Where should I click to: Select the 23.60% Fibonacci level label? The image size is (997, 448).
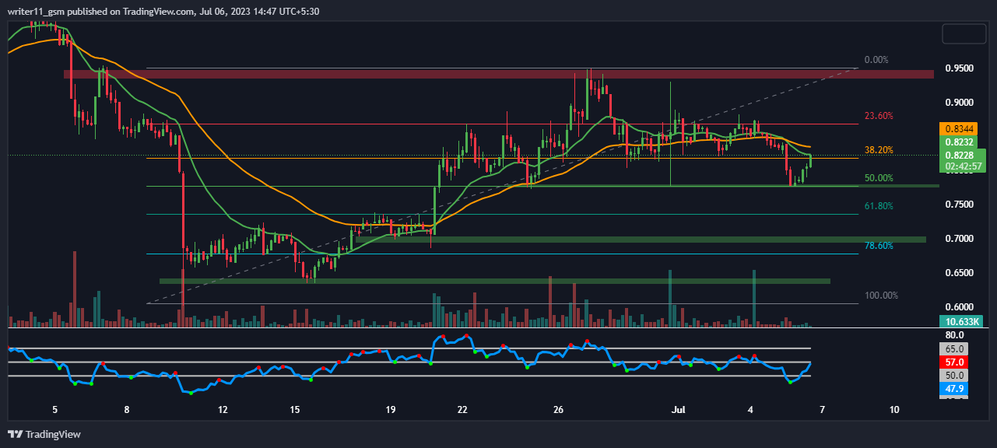(x=879, y=116)
